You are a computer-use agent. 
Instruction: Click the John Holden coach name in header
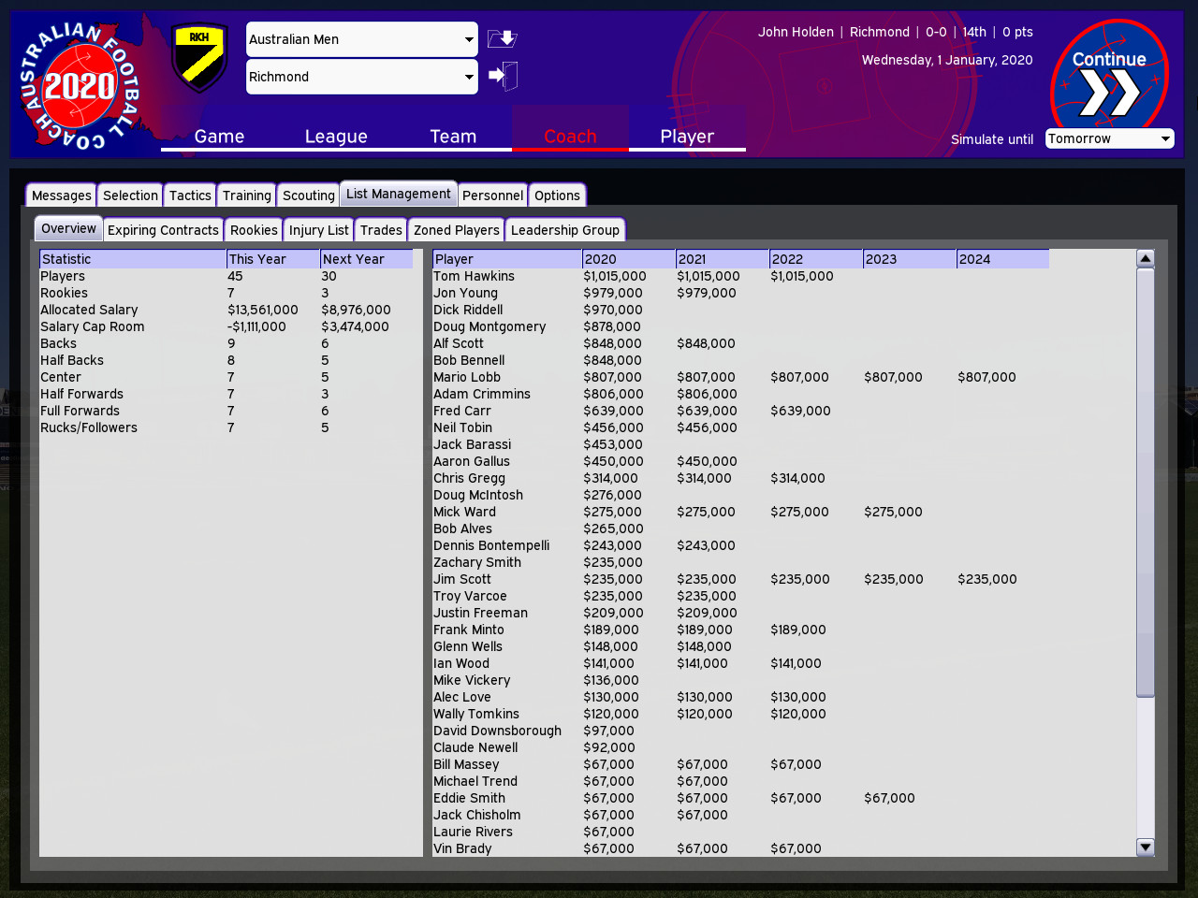[796, 32]
